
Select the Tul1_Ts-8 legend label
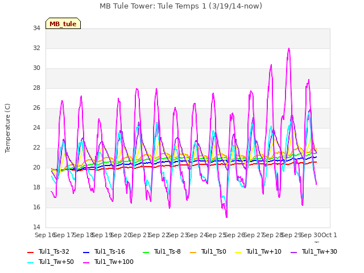167,251
